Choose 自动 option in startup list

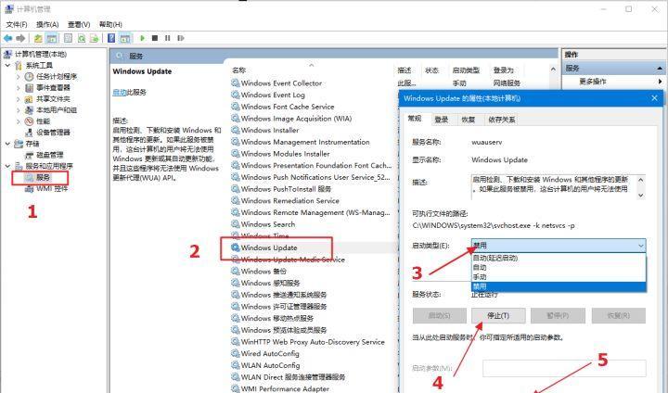click(559, 267)
